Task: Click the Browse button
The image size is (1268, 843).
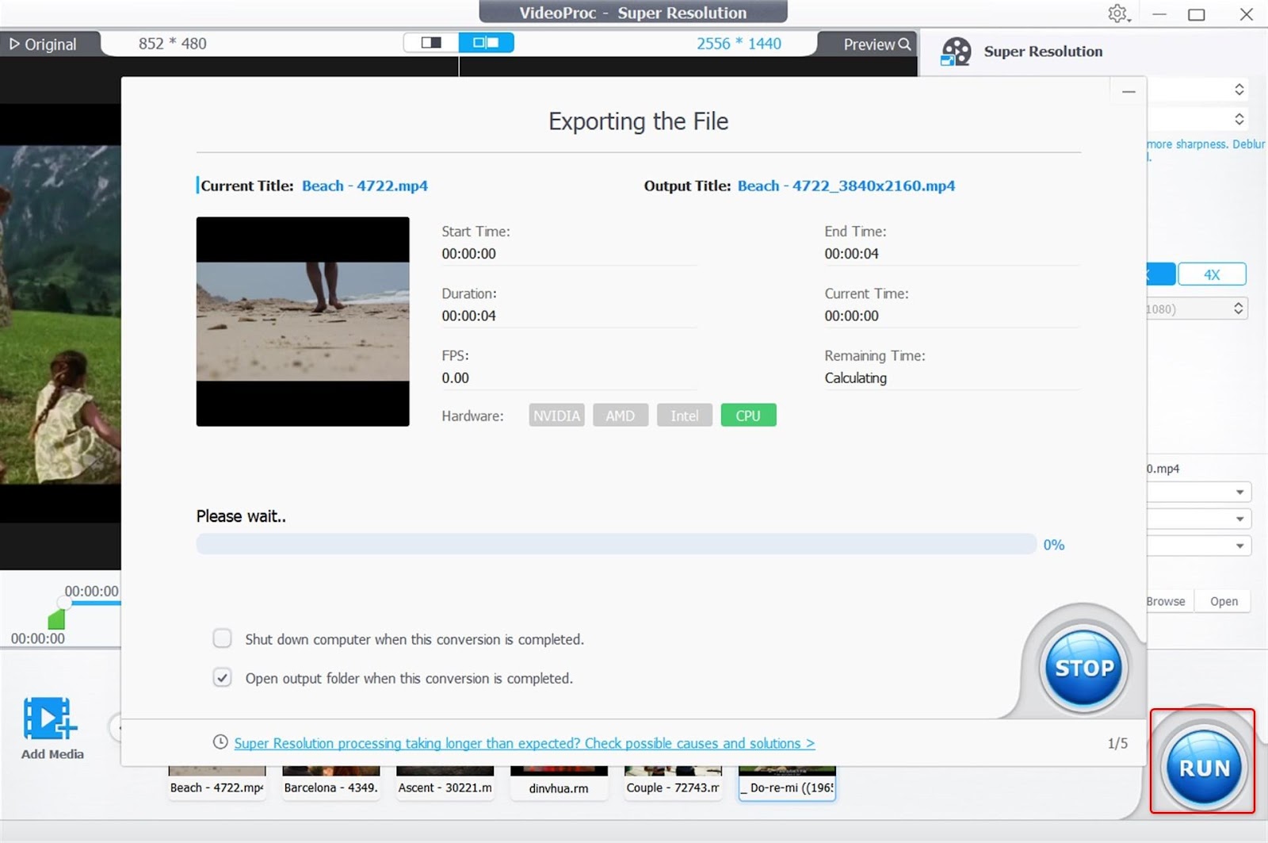Action: pos(1165,601)
